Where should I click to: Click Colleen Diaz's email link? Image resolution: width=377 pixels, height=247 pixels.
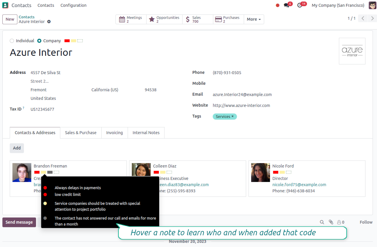184,185
